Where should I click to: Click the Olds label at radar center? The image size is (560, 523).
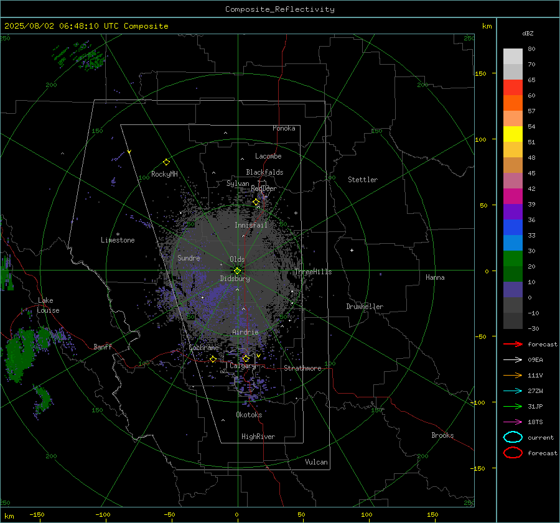pos(237,259)
